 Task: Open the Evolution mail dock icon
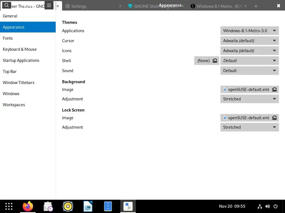click(48, 206)
